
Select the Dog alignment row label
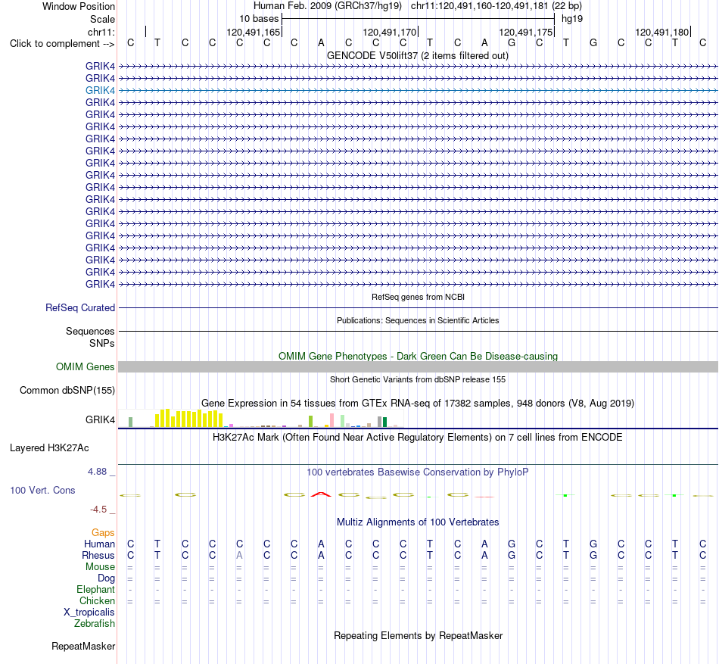click(106, 578)
